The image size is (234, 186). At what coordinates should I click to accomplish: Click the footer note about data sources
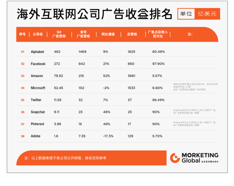tap(65, 158)
